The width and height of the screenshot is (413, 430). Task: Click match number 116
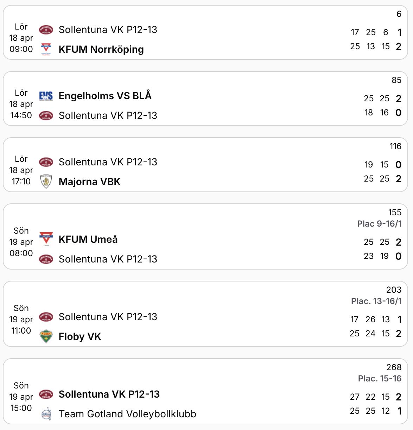point(395,146)
